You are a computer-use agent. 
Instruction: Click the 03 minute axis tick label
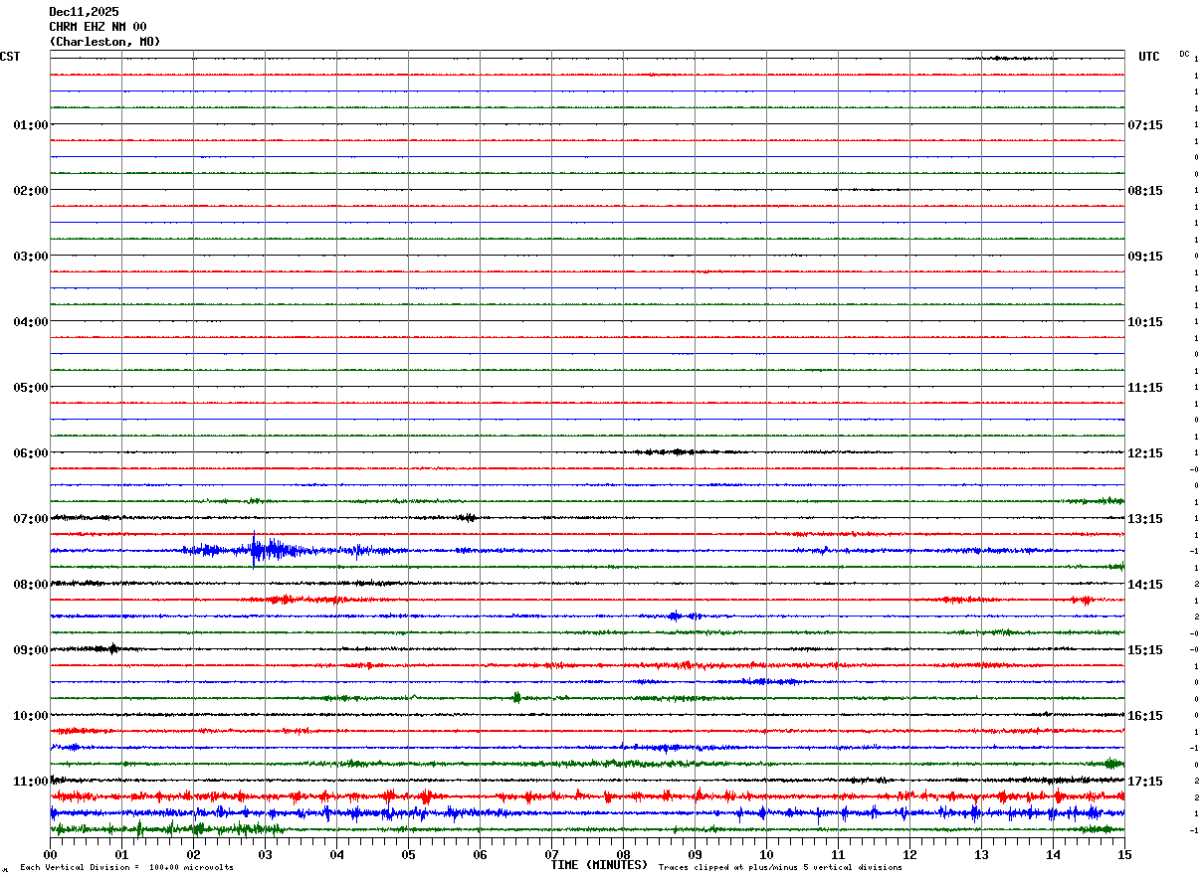pos(266,854)
